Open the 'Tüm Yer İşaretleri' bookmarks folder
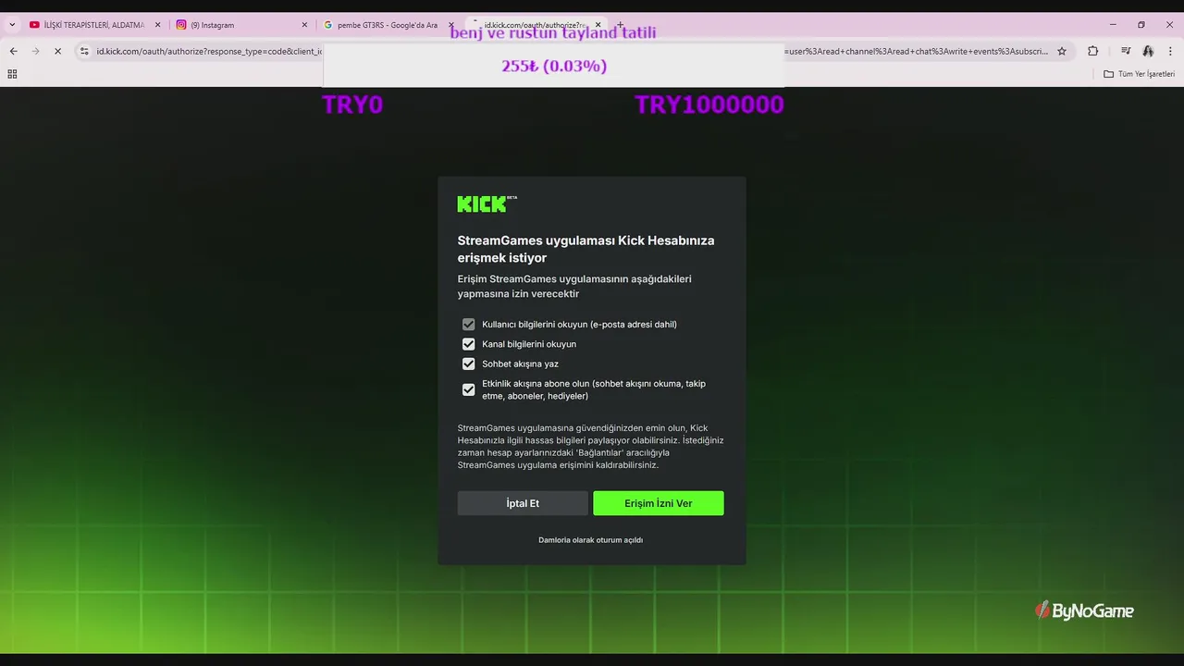 pyautogui.click(x=1139, y=74)
